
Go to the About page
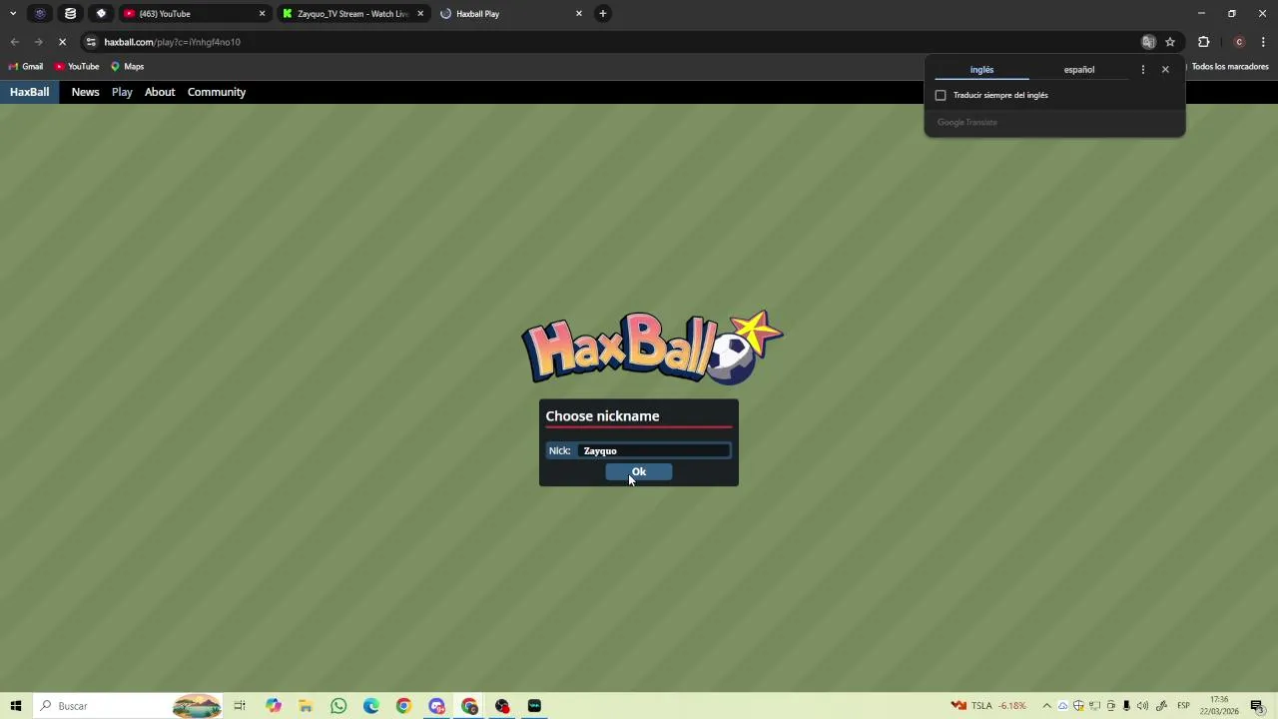pos(160,92)
